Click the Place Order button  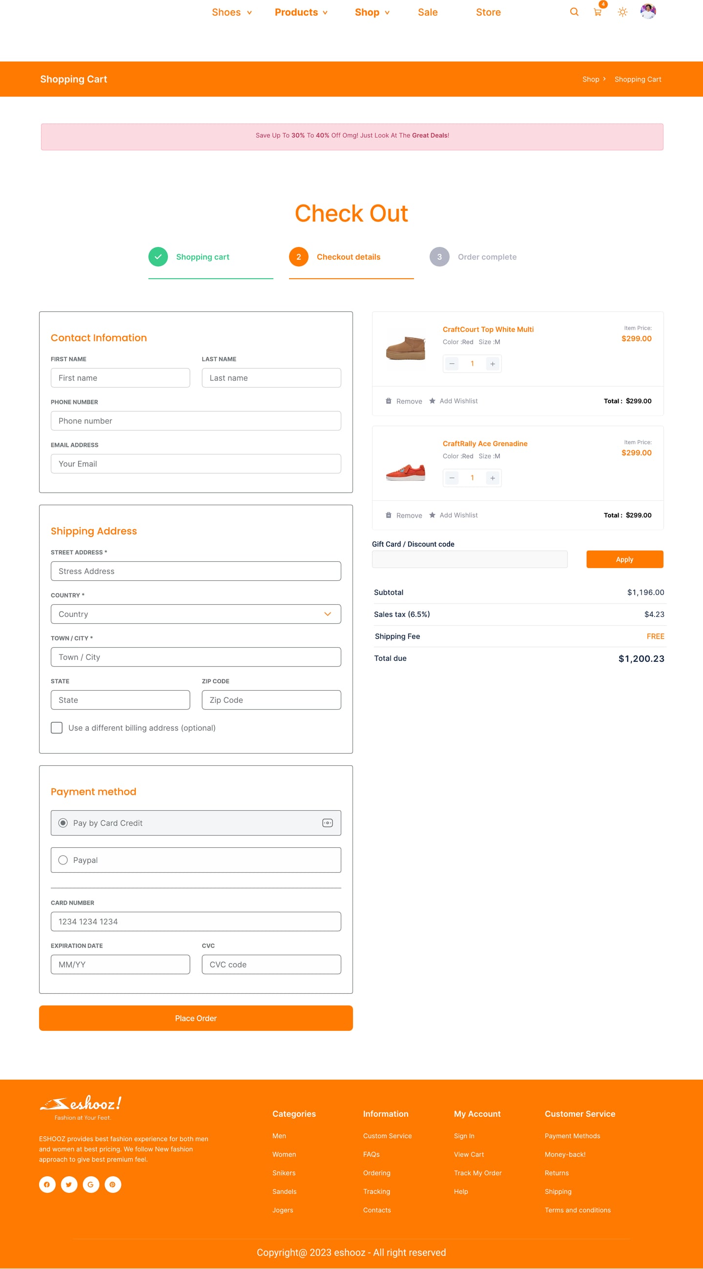point(196,1018)
